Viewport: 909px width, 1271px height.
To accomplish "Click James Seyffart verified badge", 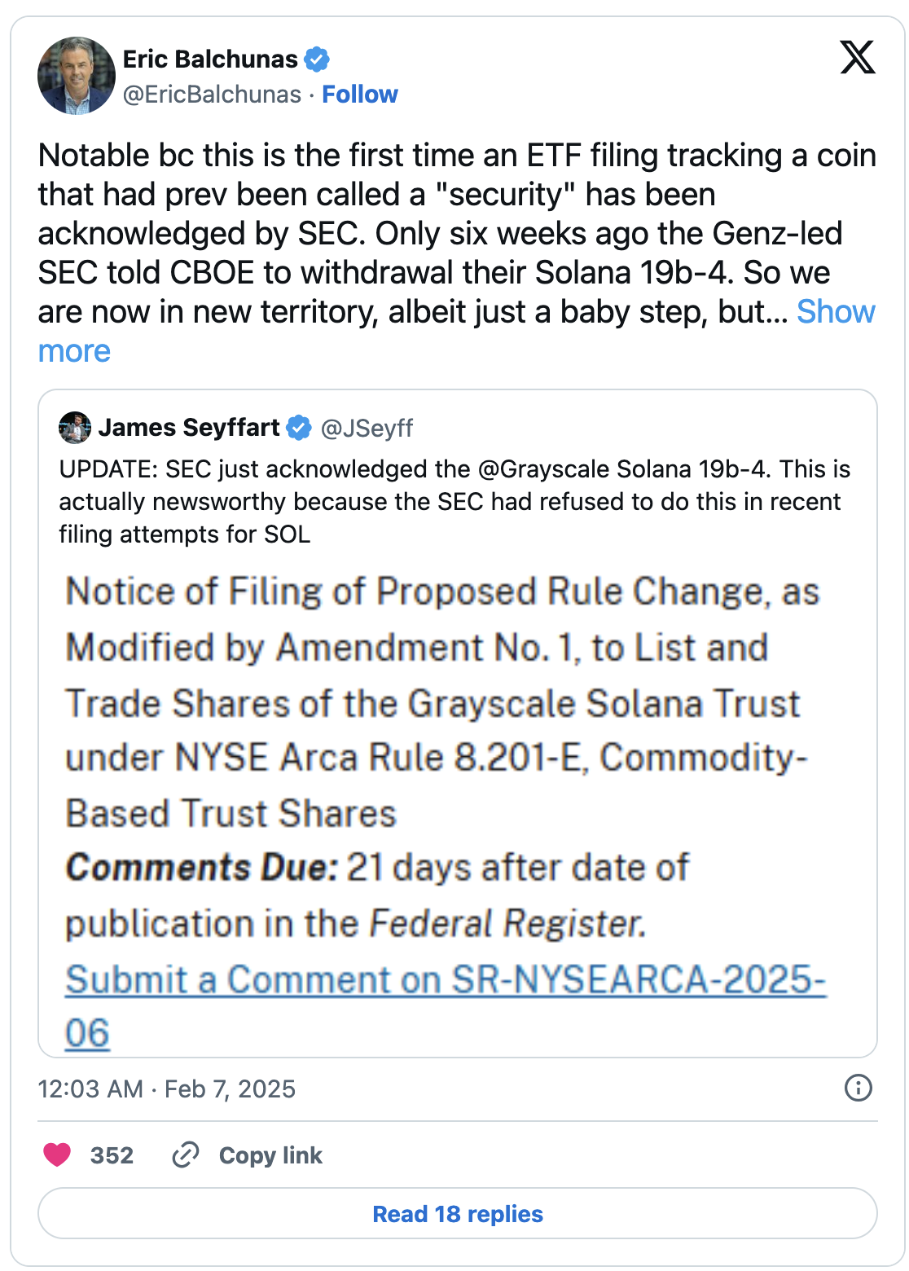I will (299, 428).
